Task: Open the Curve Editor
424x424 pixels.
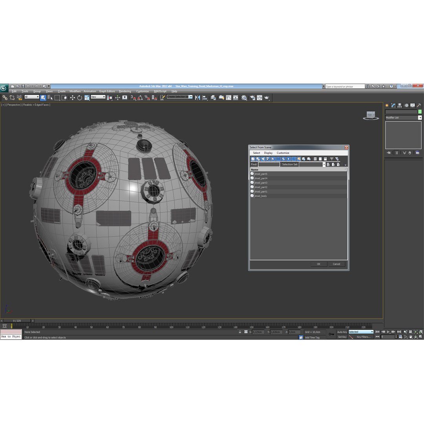Action: tap(228, 98)
